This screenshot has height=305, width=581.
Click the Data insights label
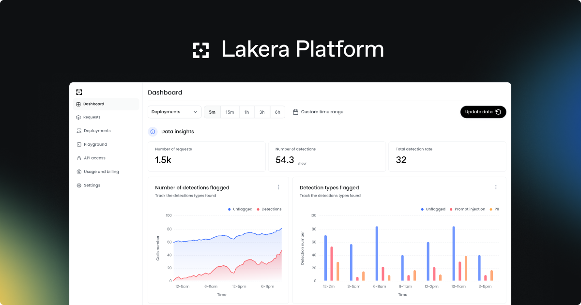pyautogui.click(x=178, y=131)
